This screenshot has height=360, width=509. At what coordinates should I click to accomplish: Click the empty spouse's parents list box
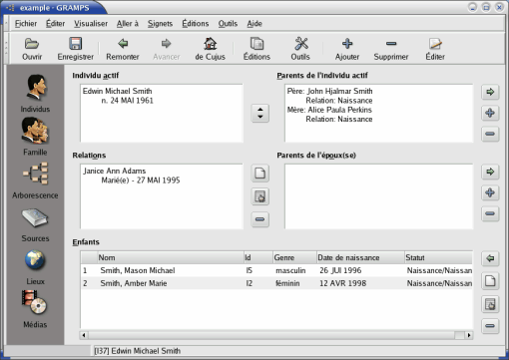(378, 196)
